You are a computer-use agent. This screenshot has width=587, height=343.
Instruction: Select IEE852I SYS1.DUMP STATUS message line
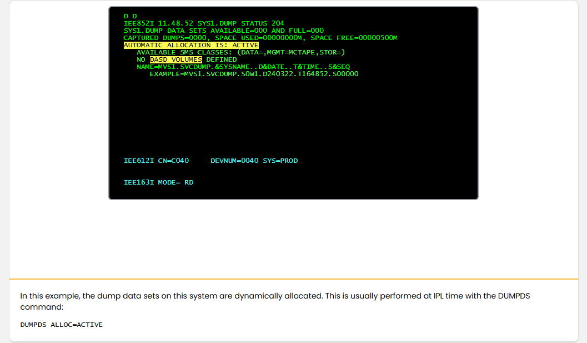point(204,23)
